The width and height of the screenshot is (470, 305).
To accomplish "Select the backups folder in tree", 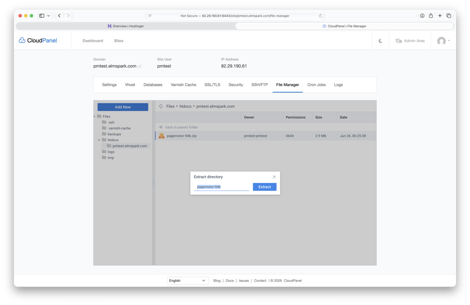I will [x=114, y=134].
